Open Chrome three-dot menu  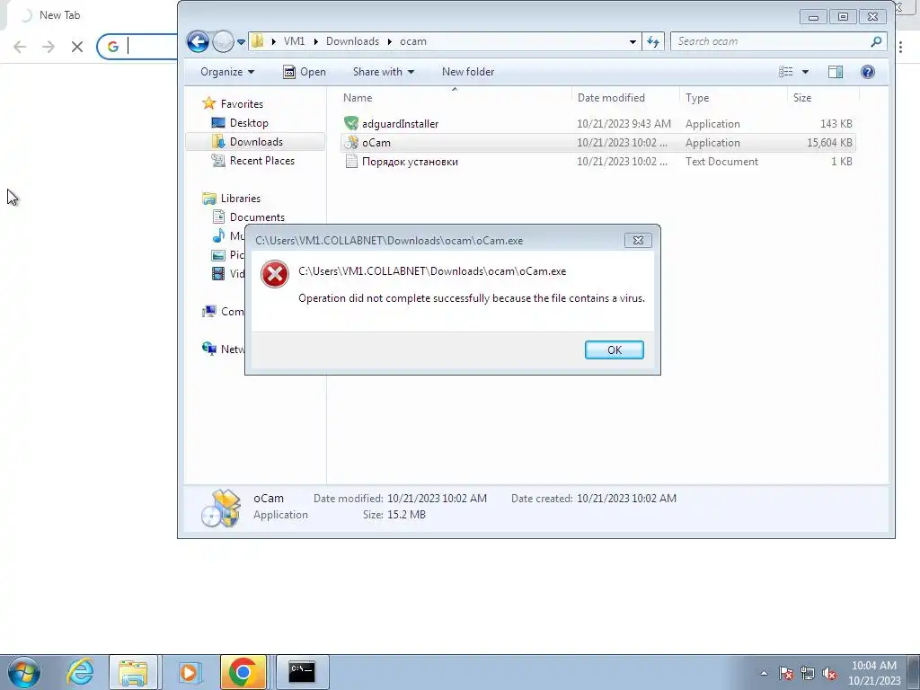coord(900,47)
